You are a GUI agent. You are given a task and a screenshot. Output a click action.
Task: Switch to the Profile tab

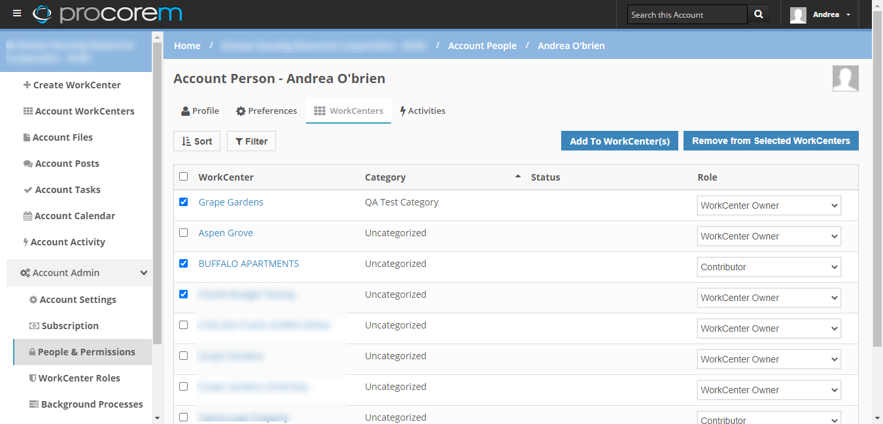pos(200,111)
